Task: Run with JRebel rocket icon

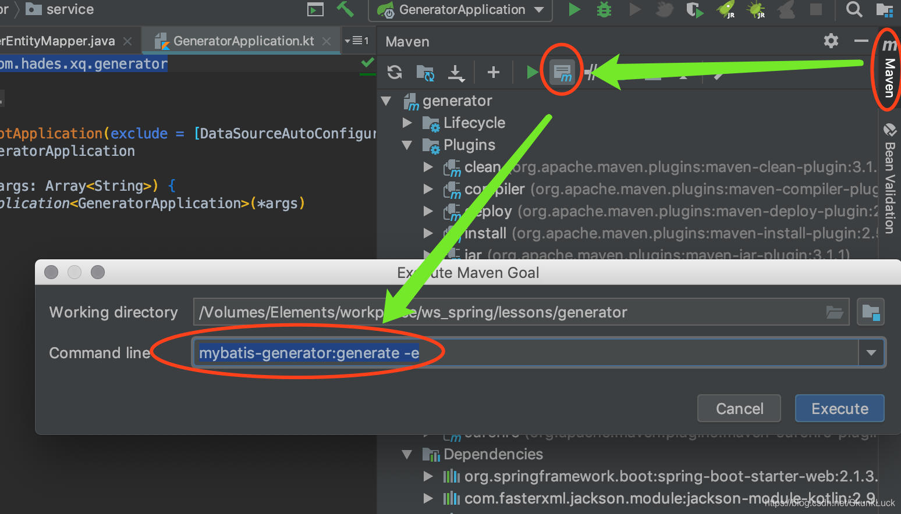Action: [x=726, y=9]
